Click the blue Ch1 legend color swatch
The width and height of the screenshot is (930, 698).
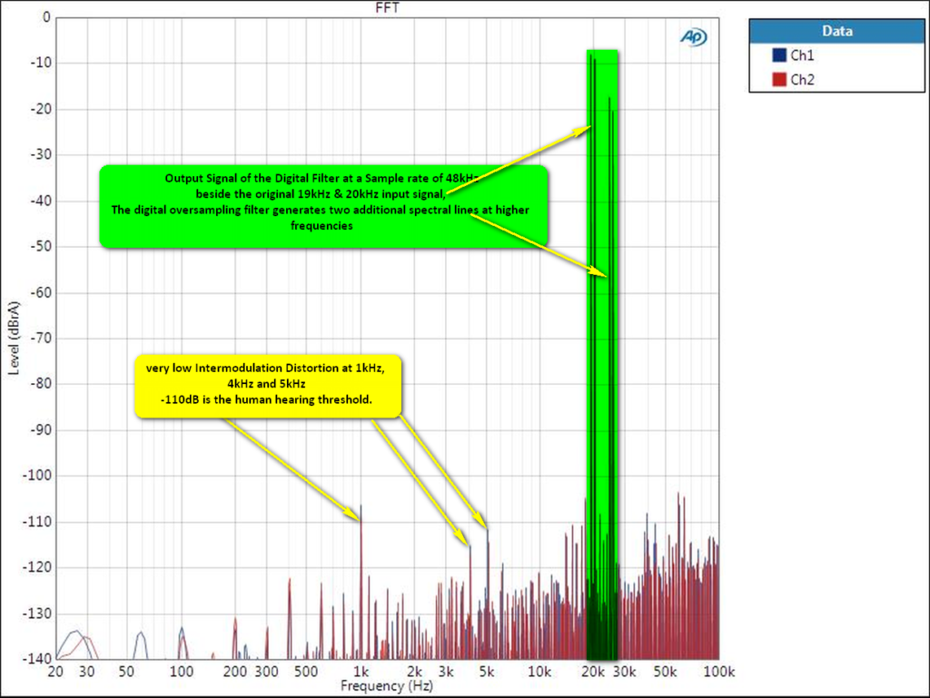(x=778, y=55)
